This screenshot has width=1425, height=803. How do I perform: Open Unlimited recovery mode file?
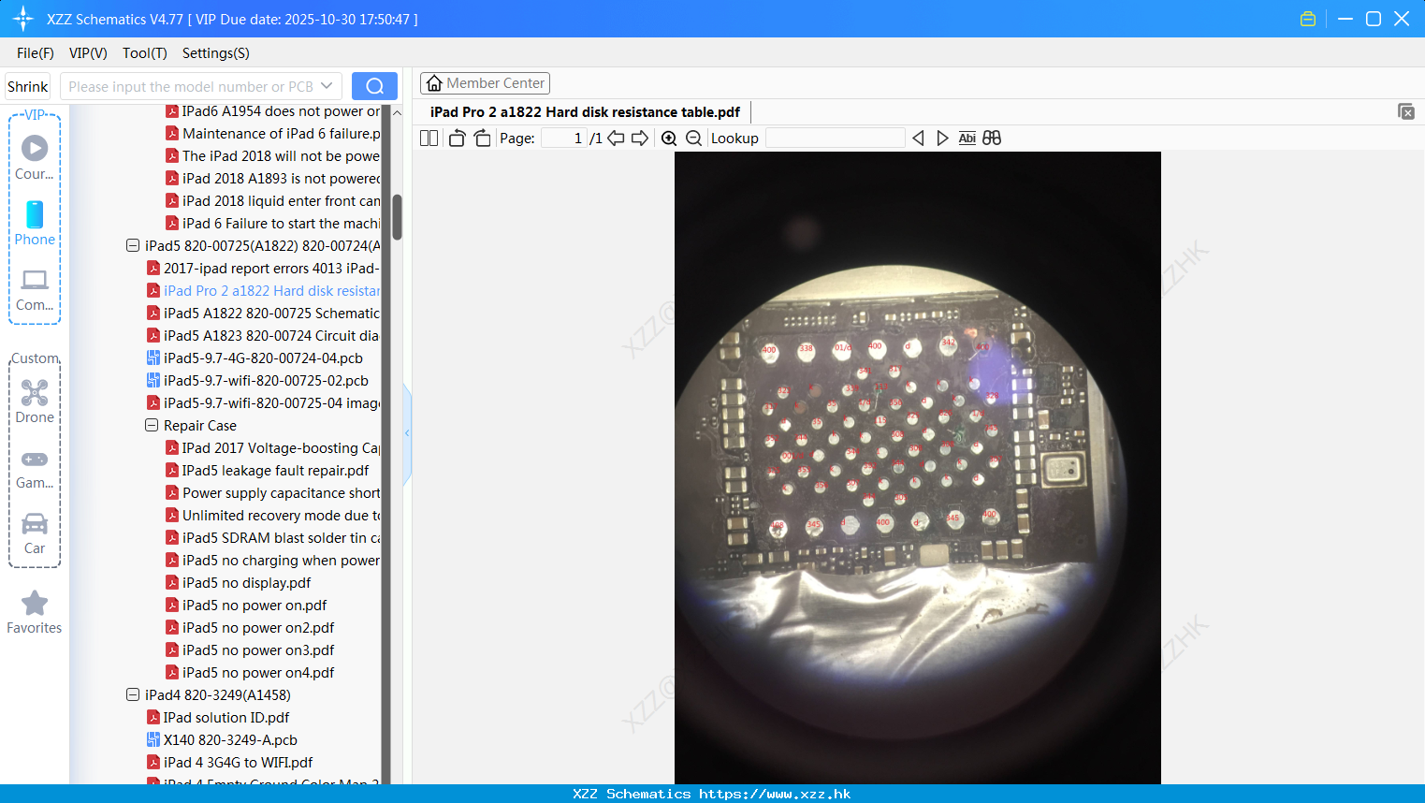tap(272, 515)
